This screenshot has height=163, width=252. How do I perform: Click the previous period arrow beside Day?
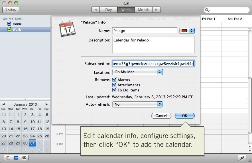click(x=95, y=10)
